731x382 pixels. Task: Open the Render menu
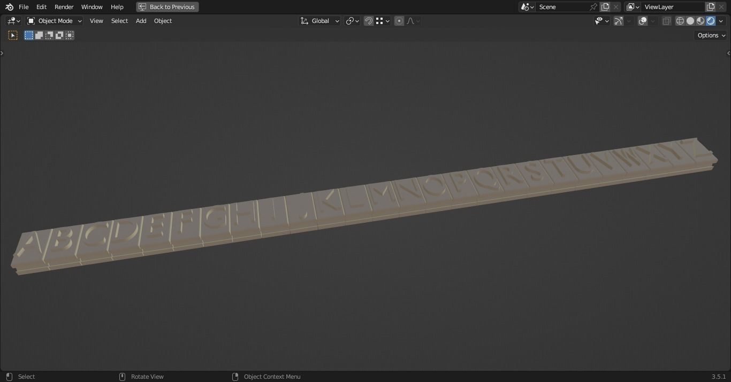(64, 7)
